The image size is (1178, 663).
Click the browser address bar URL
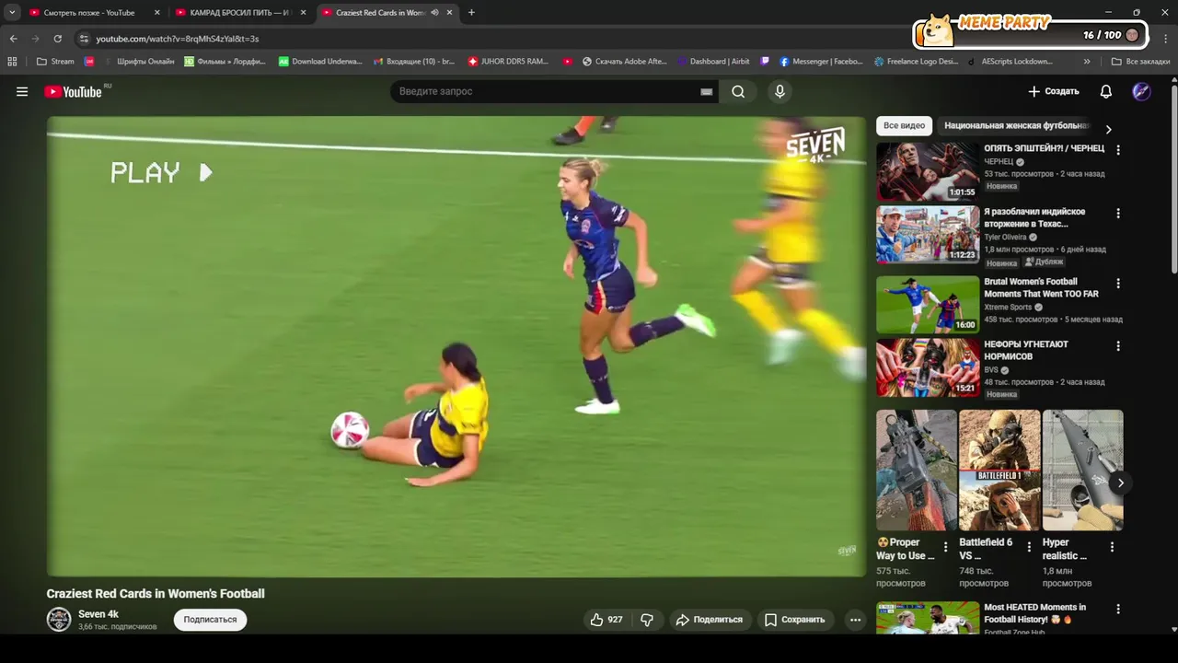tap(178, 39)
